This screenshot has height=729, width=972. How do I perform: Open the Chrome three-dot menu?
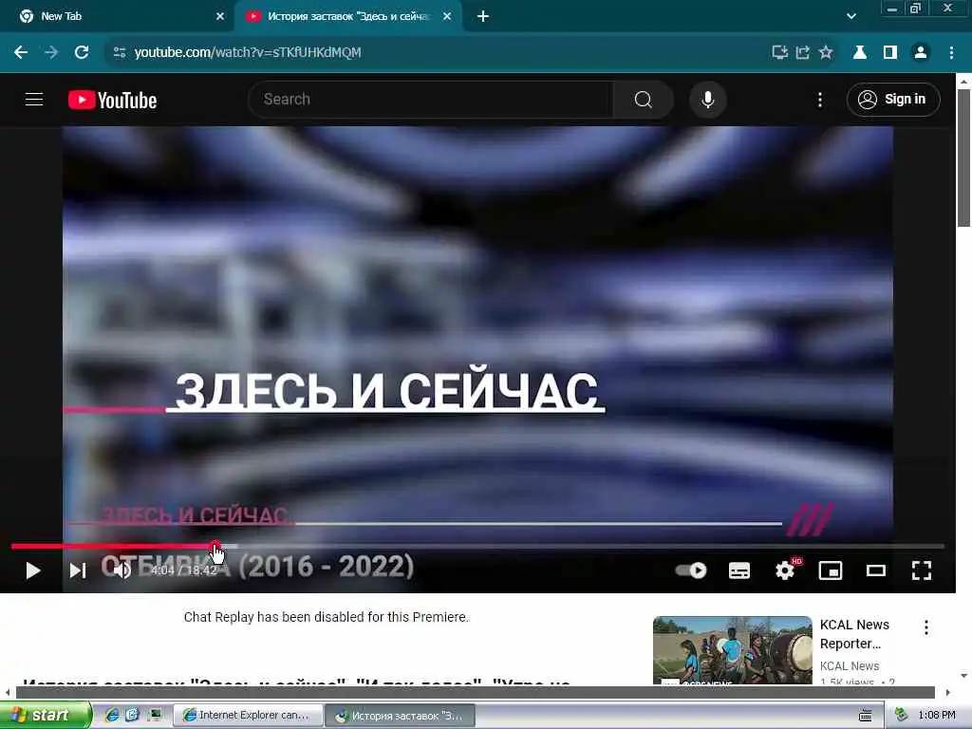[x=951, y=53]
